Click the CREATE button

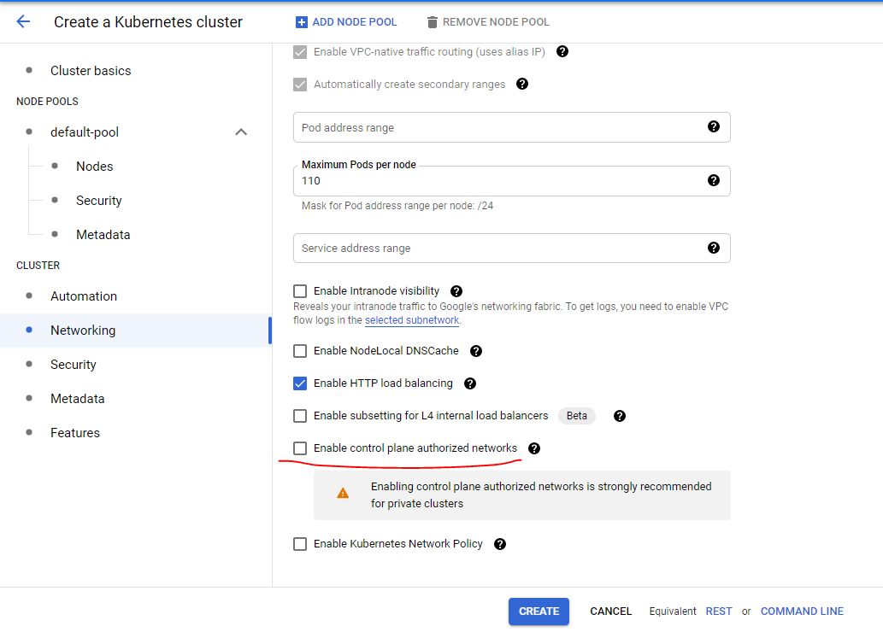click(539, 612)
